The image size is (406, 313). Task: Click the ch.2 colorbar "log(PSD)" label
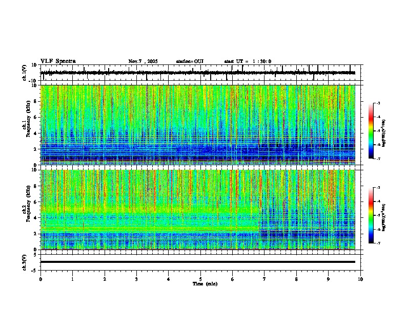click(x=384, y=217)
